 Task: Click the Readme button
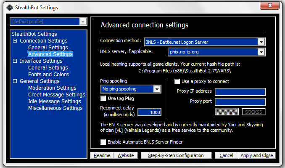click(x=102, y=155)
